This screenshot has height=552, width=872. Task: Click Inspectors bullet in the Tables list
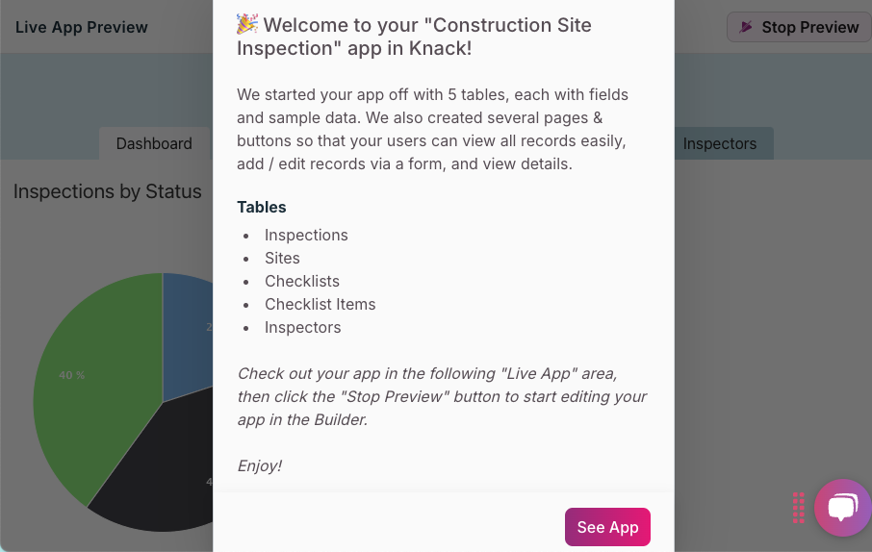[x=303, y=327]
